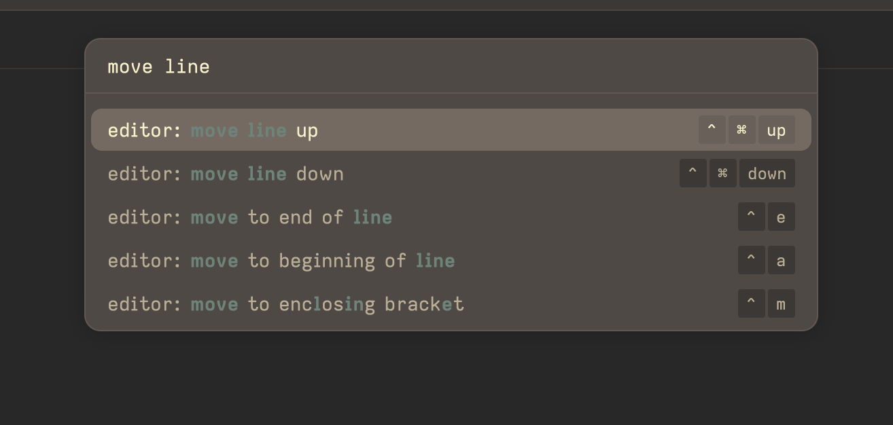Click the ⌘ key badge for move line up

coord(742,130)
